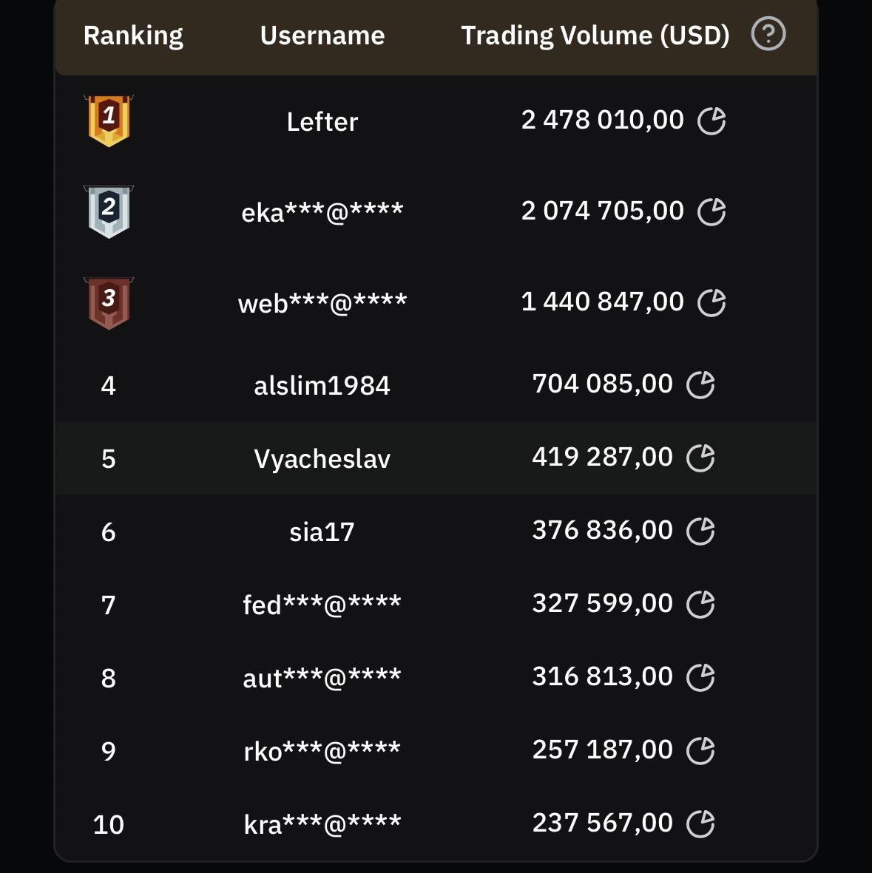This screenshot has width=872, height=873.
Task: Click the Ranking column header
Action: [x=133, y=36]
